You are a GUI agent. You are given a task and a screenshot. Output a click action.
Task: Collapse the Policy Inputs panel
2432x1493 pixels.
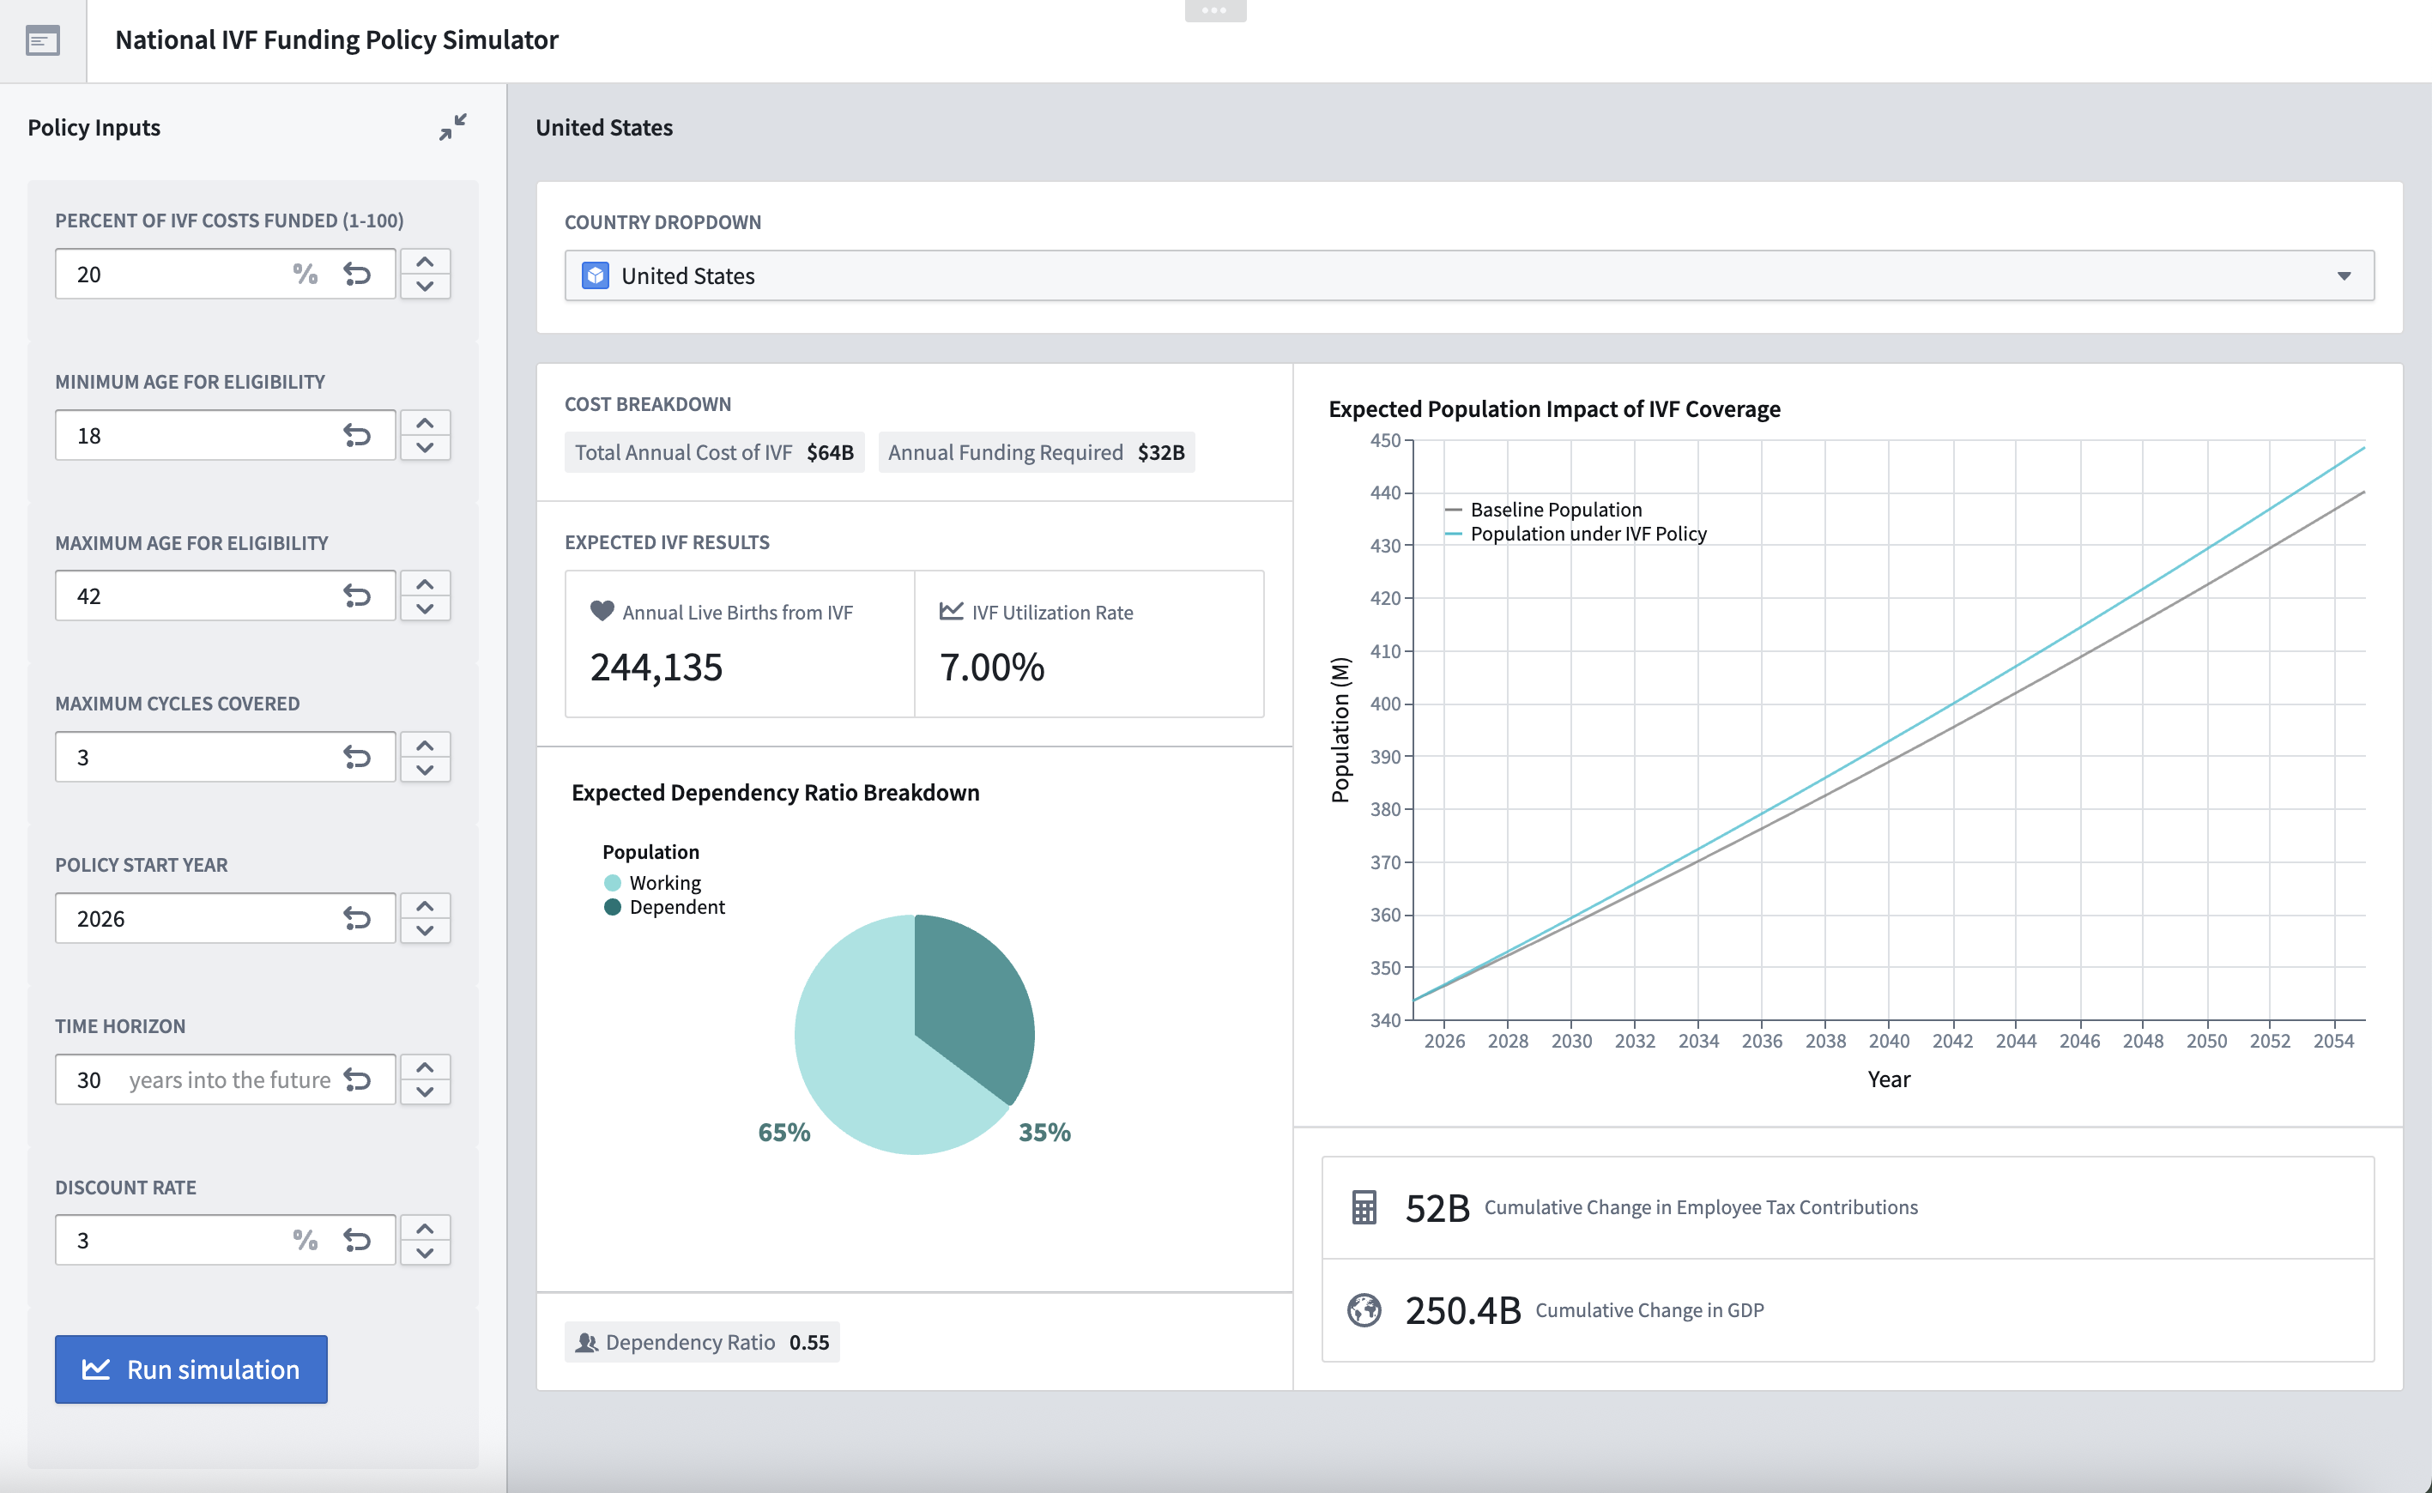(452, 127)
